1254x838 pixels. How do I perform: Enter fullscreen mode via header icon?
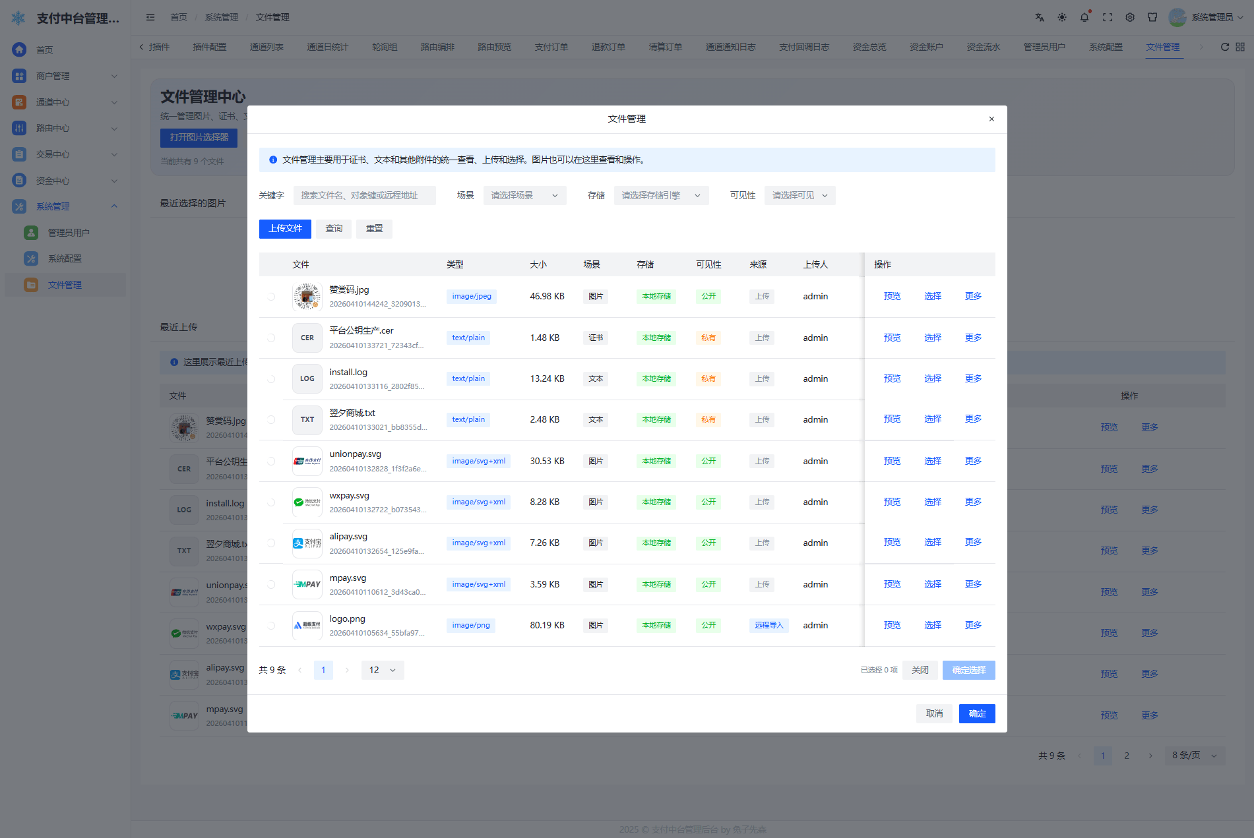[x=1108, y=18]
